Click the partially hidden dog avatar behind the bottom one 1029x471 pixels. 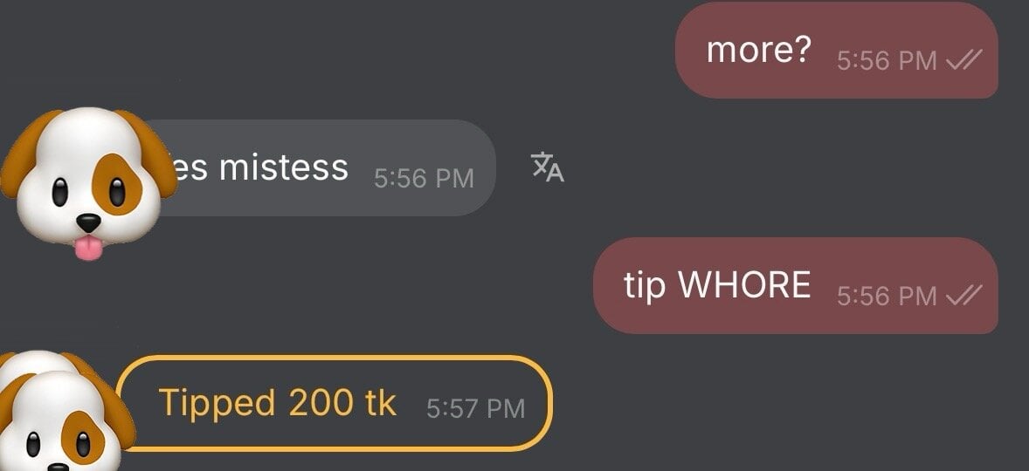[39, 361]
